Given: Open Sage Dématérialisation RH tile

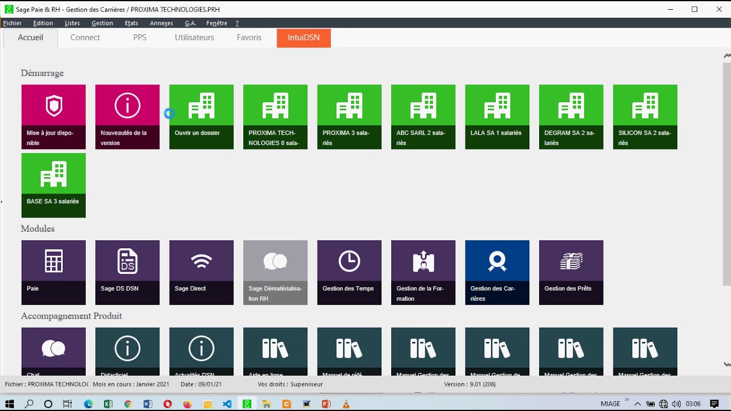Looking at the screenshot, I should pyautogui.click(x=275, y=273).
